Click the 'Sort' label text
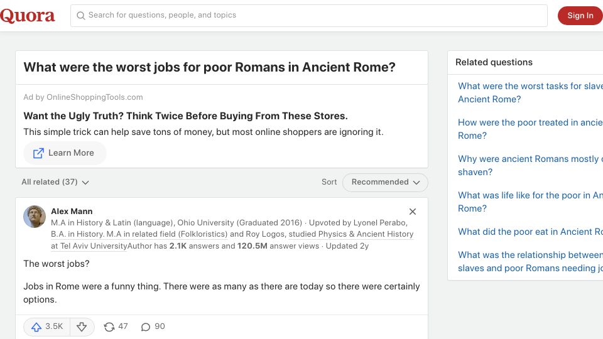Screen dimensions: 603x339 pyautogui.click(x=329, y=182)
